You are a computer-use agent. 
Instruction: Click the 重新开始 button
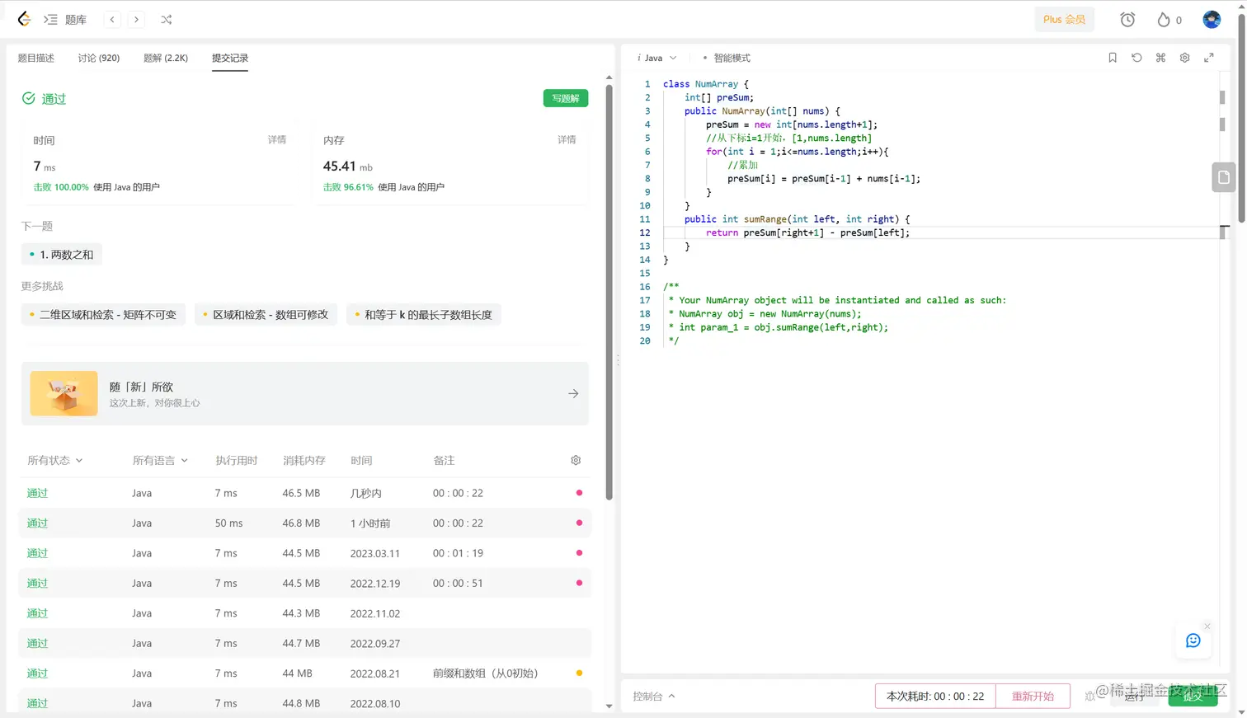point(1033,697)
